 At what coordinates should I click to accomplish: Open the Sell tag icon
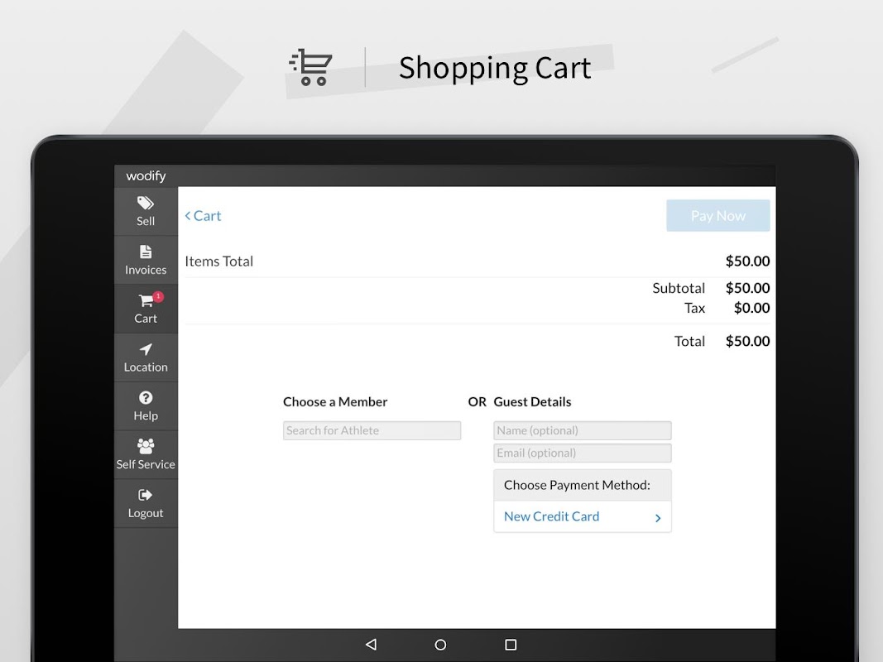click(146, 203)
